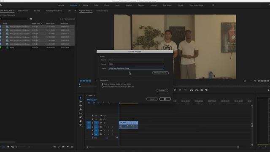Select the custom Volumes path radio option
The height and width of the screenshot is (152, 270).
[103, 87]
